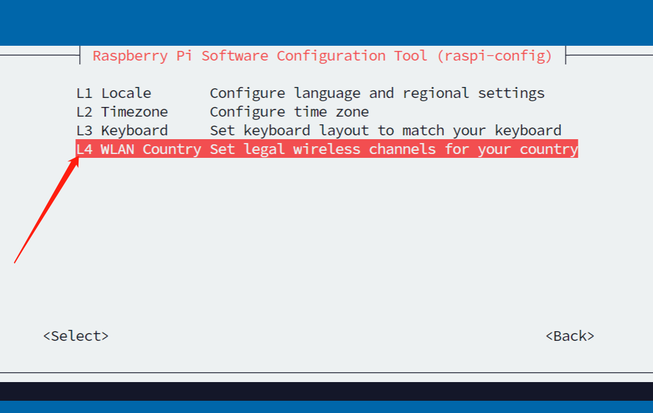
Task: Activate the highlighted WLAN Country entry
Action: pos(327,149)
